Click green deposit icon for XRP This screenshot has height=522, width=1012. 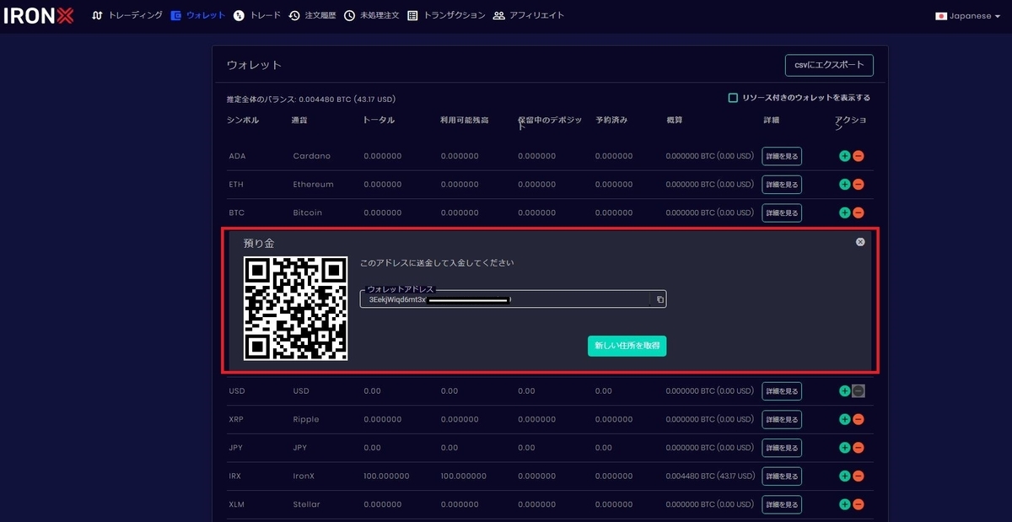tap(844, 419)
